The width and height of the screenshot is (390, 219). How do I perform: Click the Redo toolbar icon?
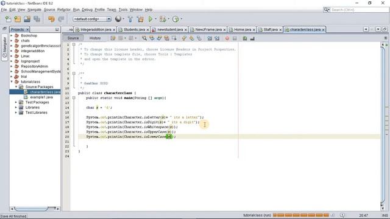coord(61,19)
